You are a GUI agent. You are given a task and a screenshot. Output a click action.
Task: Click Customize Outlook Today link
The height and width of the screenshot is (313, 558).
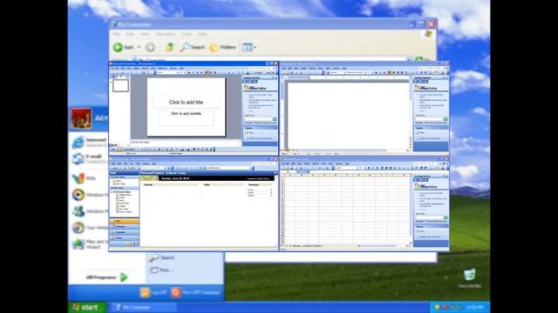(258, 178)
